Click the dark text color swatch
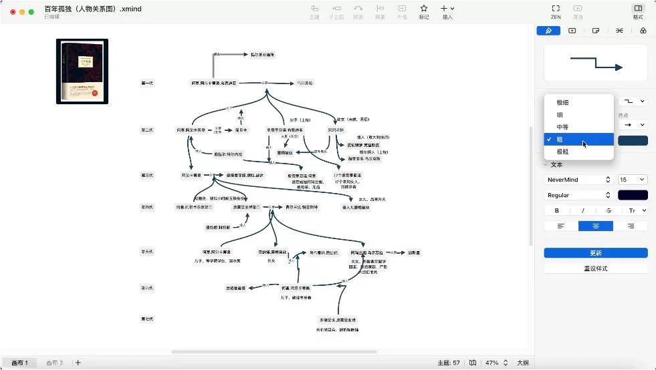 [633, 195]
